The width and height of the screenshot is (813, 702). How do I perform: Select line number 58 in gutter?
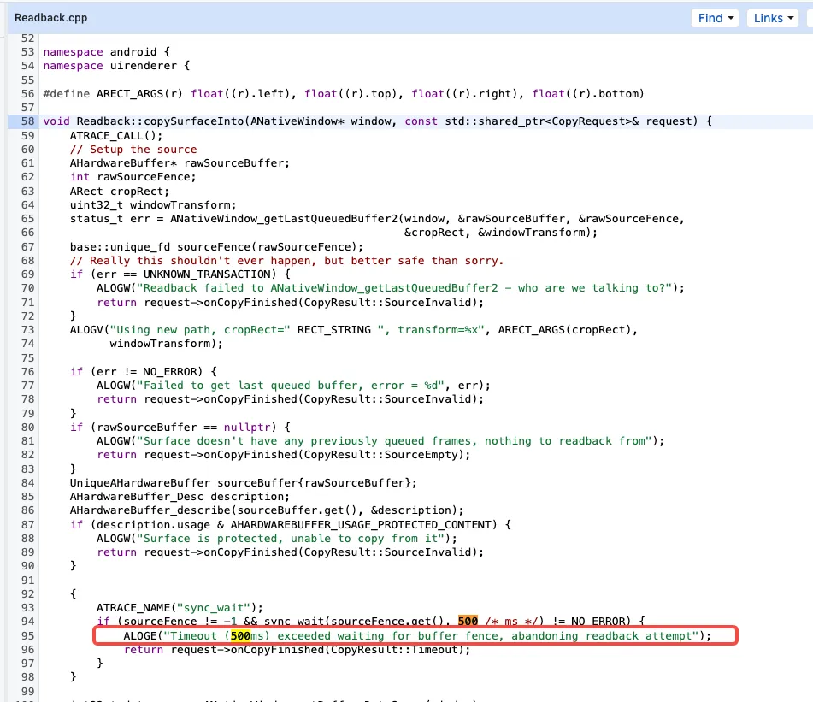[27, 121]
